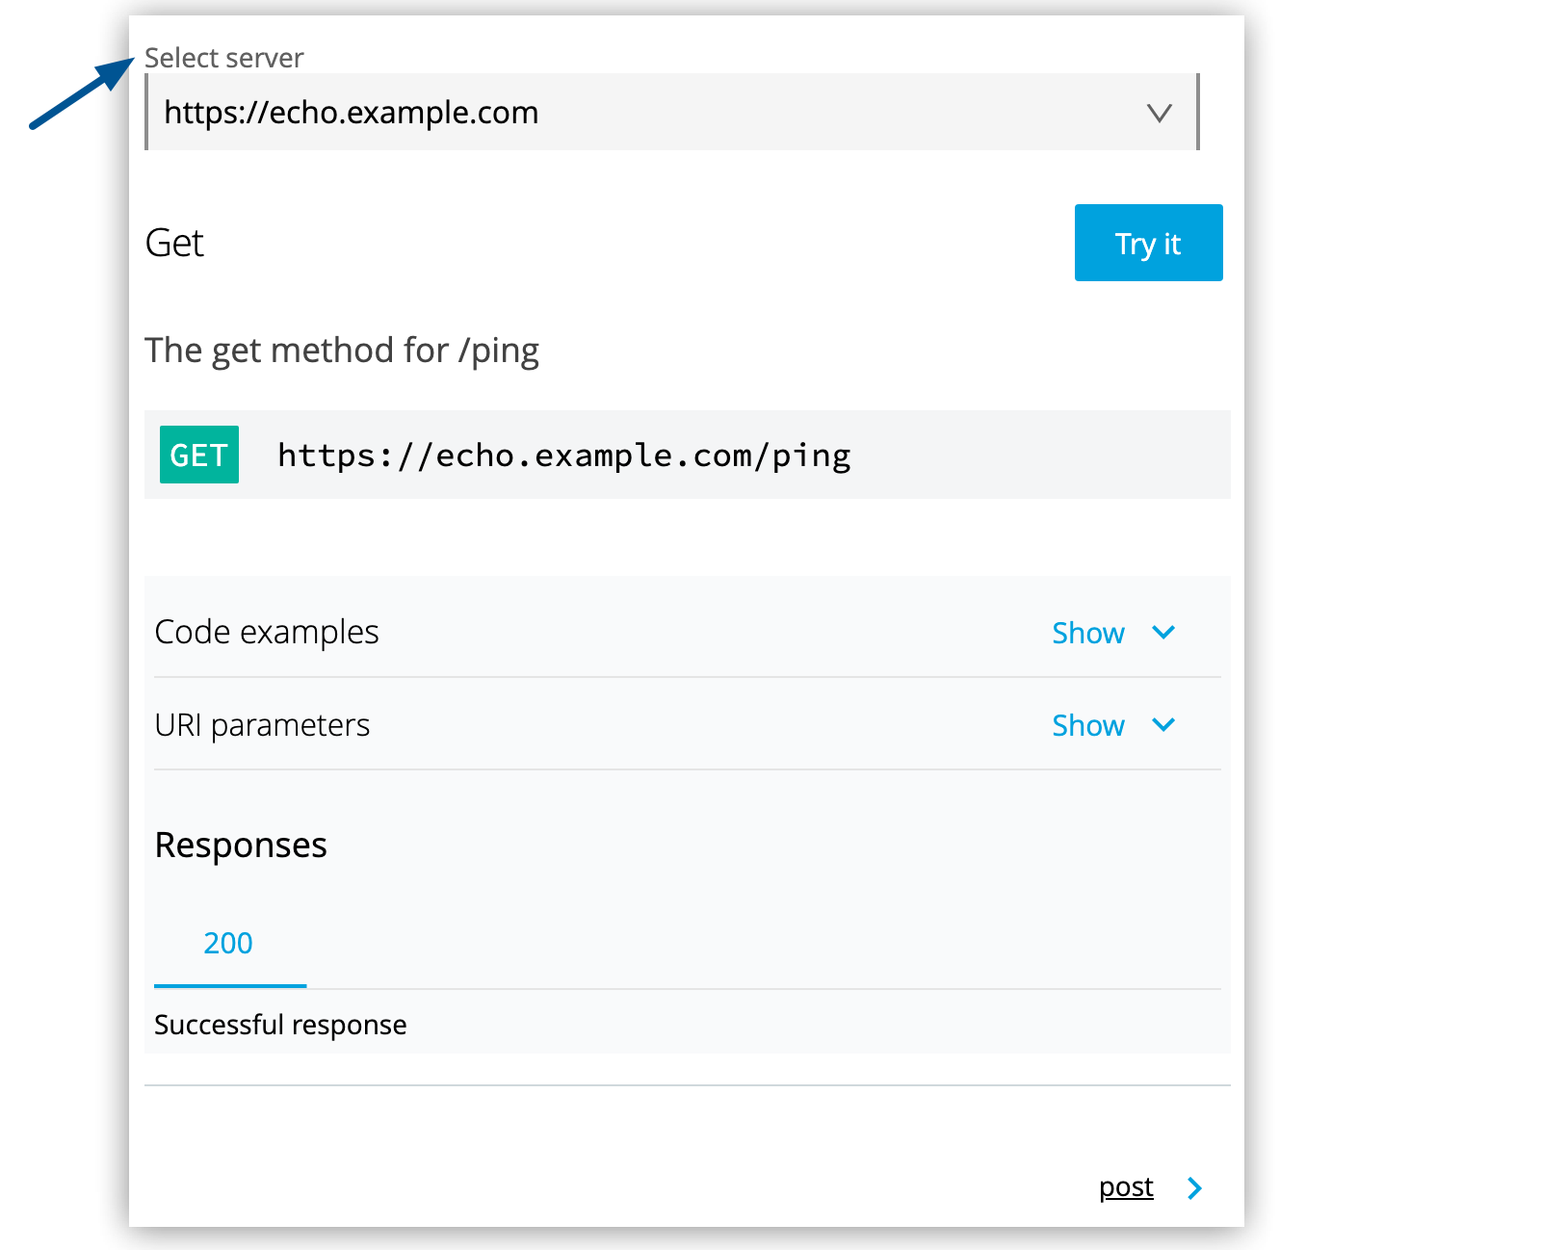Click the right arrow beside the post link
Screen dimensions: 1541x1250
(x=1194, y=1187)
